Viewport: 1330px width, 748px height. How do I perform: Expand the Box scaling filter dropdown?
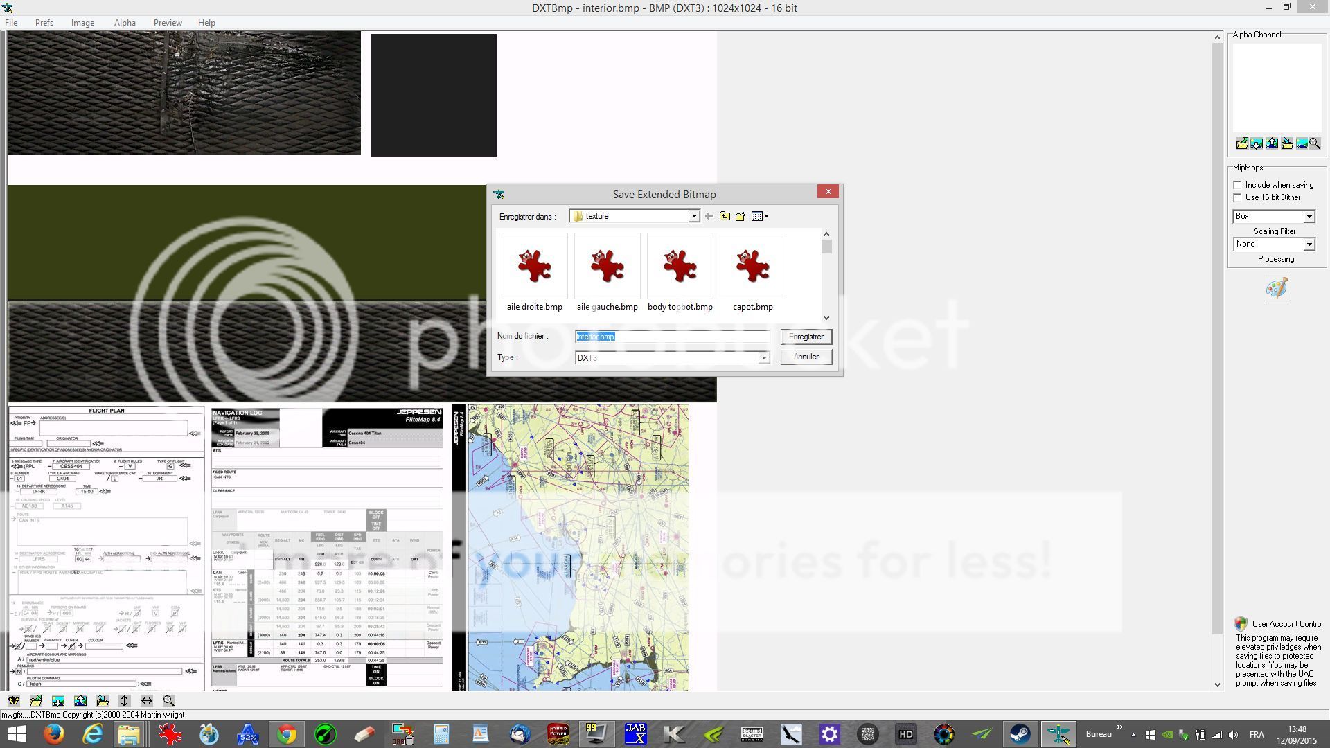coord(1309,217)
